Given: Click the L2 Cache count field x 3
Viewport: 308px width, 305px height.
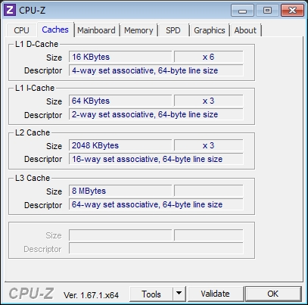Looking at the screenshot, I should [x=208, y=145].
